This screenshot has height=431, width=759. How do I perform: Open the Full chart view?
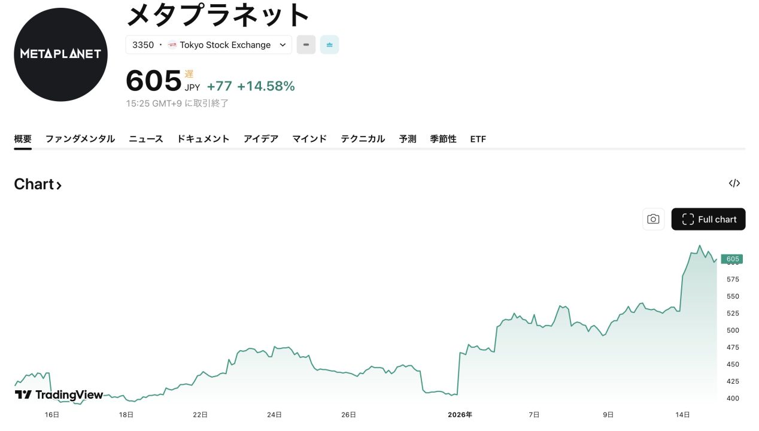tap(708, 219)
